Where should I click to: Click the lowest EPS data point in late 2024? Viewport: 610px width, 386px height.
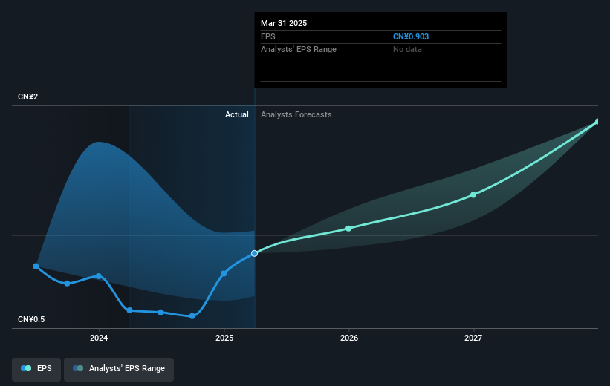192,316
